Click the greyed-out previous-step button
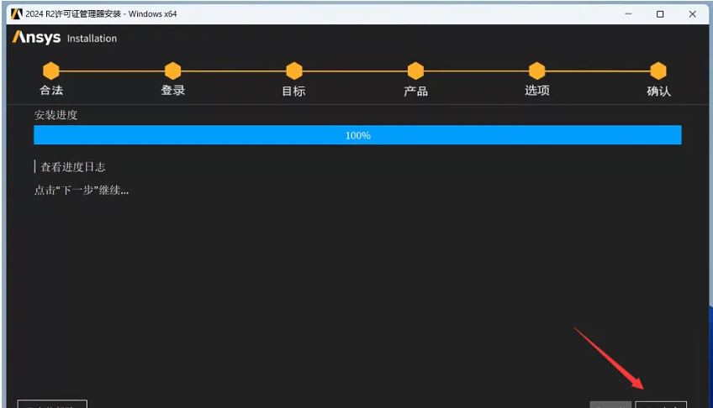The height and width of the screenshot is (408, 713). click(x=610, y=405)
